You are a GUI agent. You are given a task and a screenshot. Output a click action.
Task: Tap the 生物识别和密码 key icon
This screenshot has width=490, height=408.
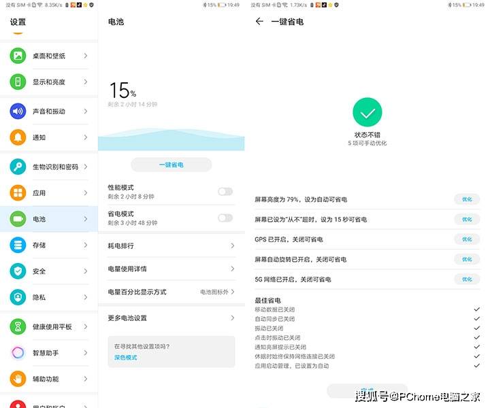tap(18, 167)
